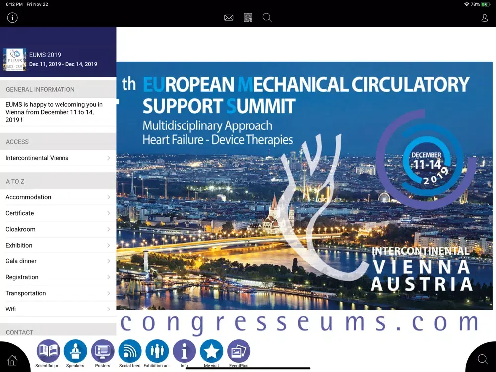Tap the EUMS welcome message text
The height and width of the screenshot is (372, 496).
[54, 112]
